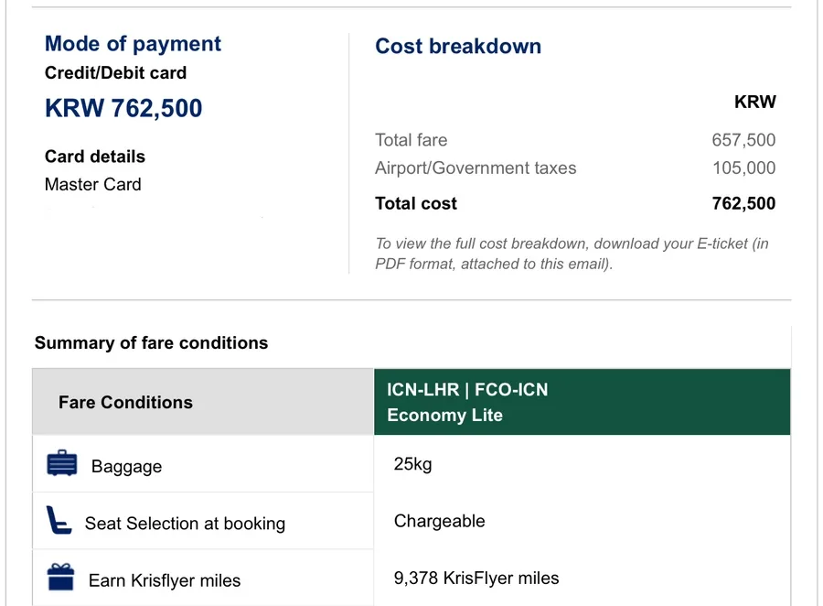
Task: Click the Credit/Debit card label
Action: (x=115, y=73)
